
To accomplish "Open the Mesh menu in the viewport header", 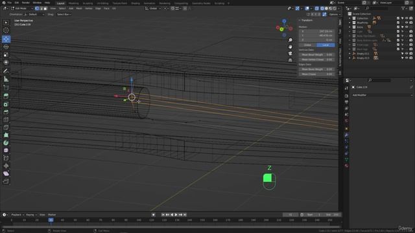I will tap(79, 8).
